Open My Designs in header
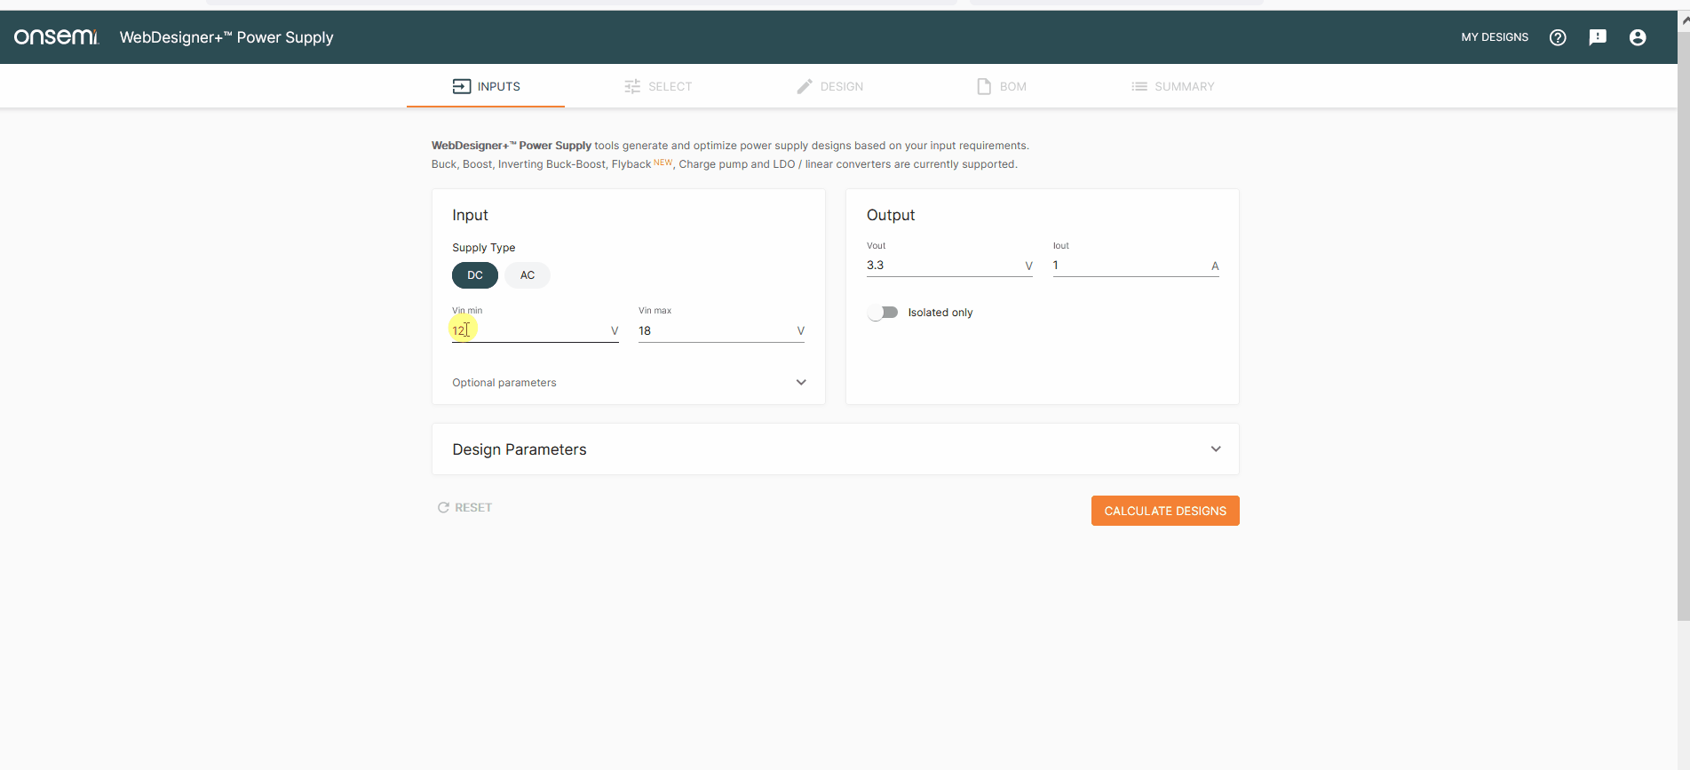 pos(1495,37)
